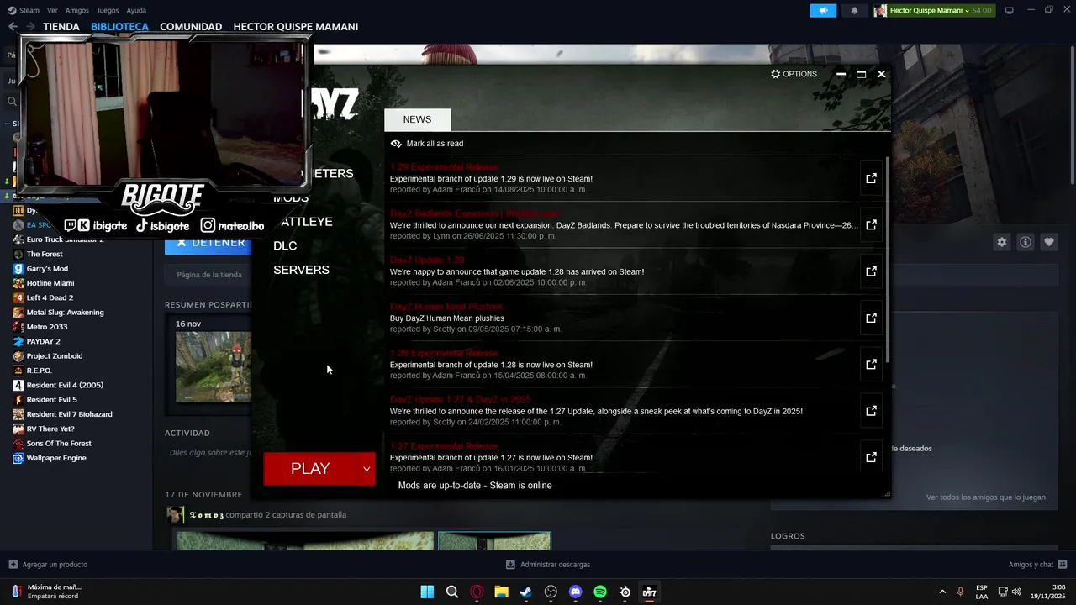Viewport: 1076px width, 605px height.
Task: Show hidden icons in system tray
Action: (942, 592)
